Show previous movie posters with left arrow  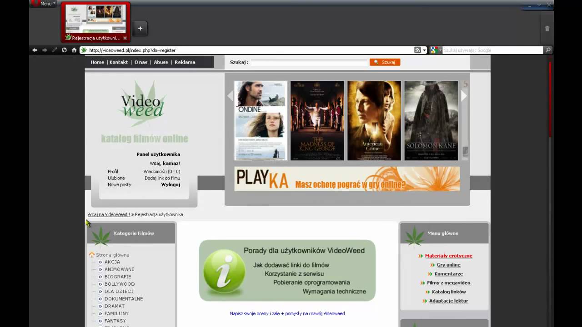[x=230, y=96]
